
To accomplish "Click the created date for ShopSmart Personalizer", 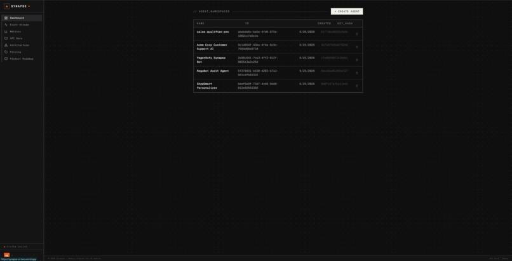I will (307, 84).
